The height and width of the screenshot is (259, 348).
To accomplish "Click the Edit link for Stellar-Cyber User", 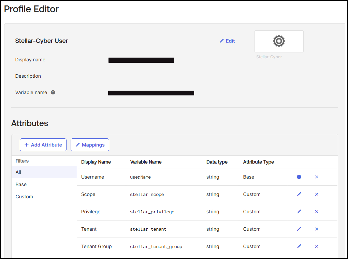I will 227,41.
